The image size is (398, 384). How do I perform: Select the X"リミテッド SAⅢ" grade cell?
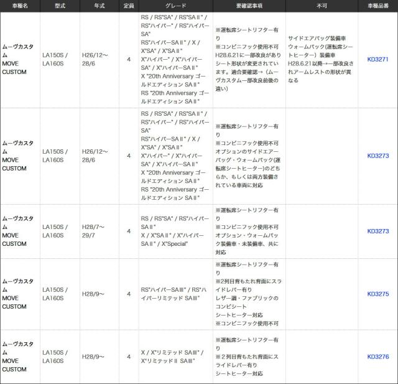(175, 357)
